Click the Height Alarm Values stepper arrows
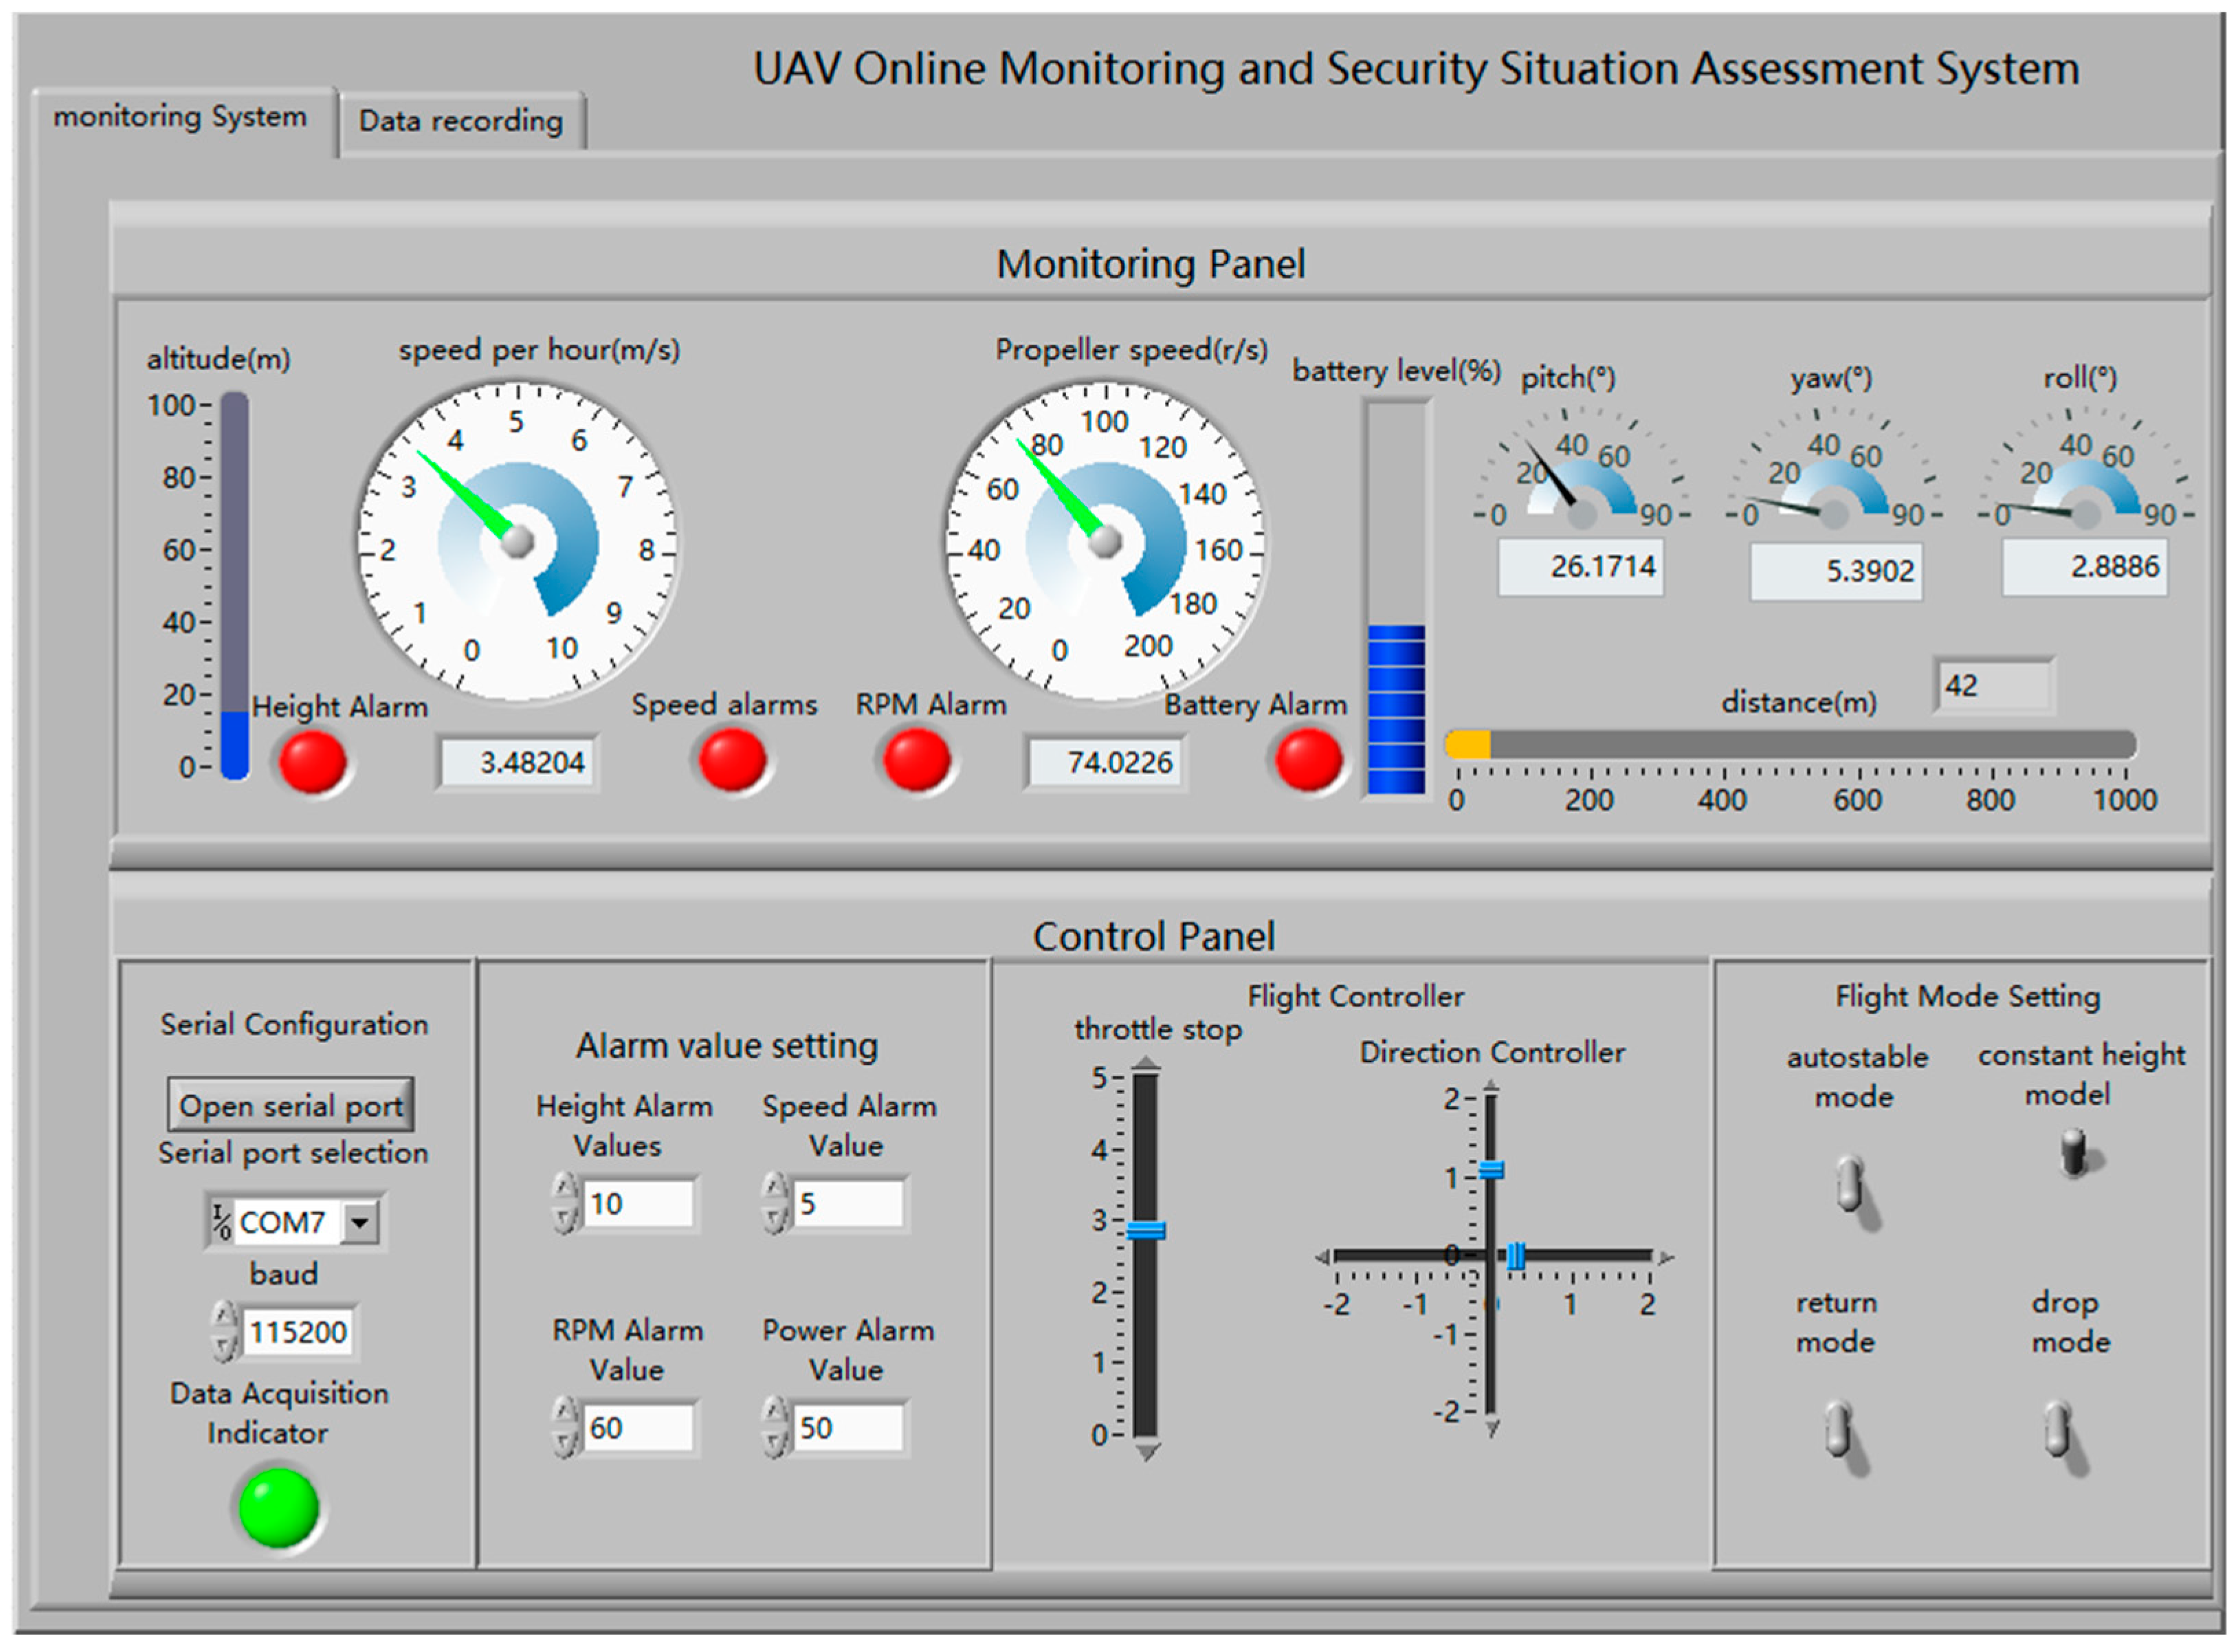2240x1652 pixels. click(x=565, y=1203)
